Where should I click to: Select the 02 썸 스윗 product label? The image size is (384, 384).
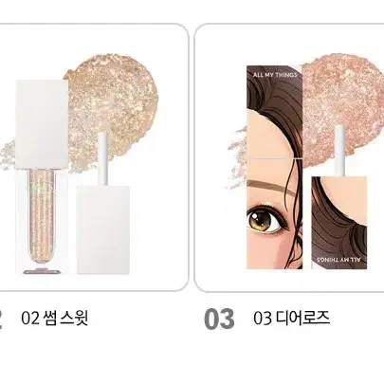(55, 319)
